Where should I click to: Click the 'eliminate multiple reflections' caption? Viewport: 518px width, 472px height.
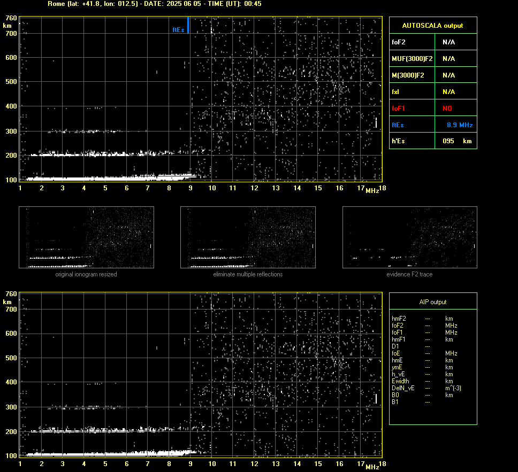pyautogui.click(x=248, y=274)
